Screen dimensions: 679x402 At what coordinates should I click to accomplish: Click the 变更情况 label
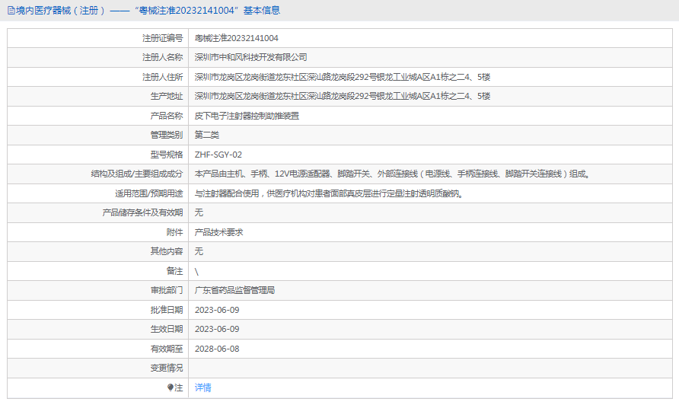click(x=166, y=368)
